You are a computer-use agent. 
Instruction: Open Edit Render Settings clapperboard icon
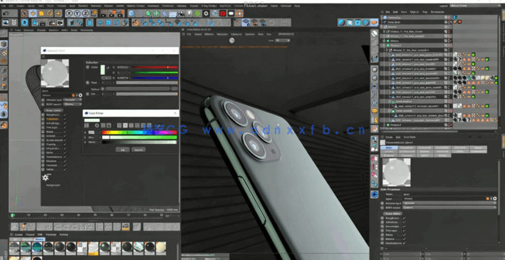pyautogui.click(x=120, y=14)
